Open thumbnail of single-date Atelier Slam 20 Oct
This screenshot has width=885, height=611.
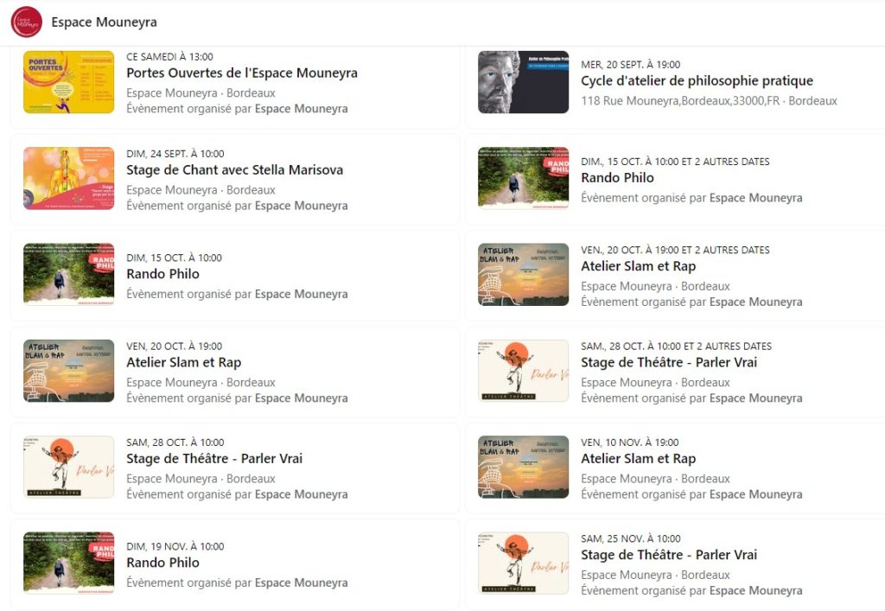pos(69,371)
